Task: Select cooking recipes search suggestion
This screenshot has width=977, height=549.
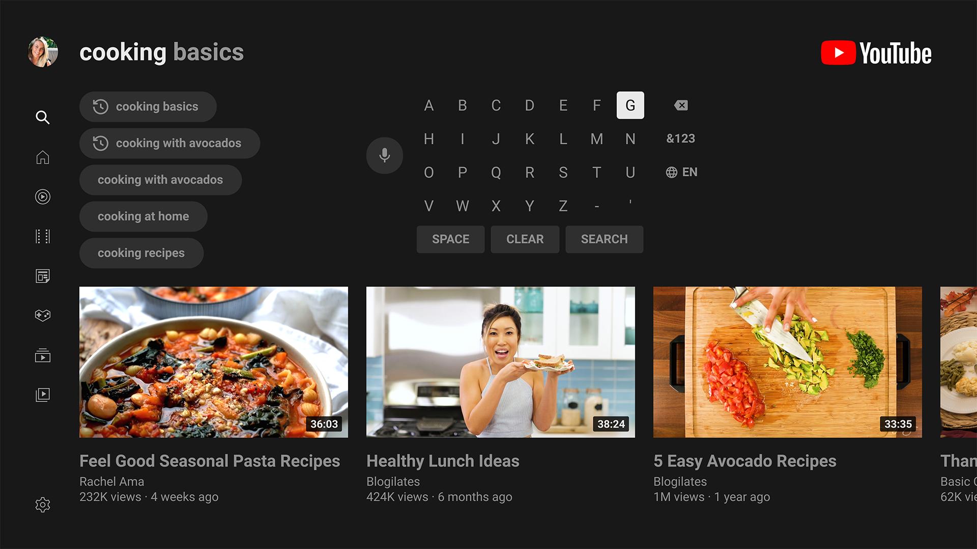Action: pyautogui.click(x=141, y=253)
